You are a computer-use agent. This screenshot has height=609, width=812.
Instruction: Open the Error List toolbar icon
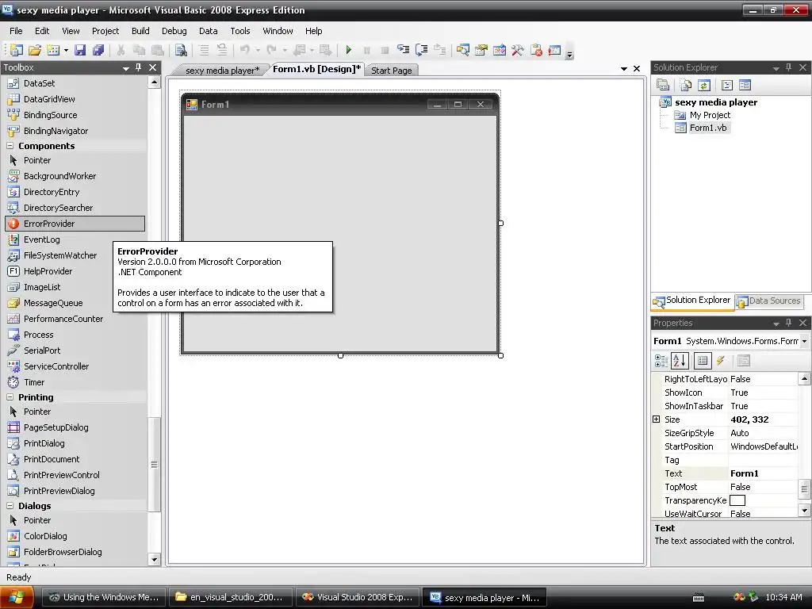pyautogui.click(x=536, y=50)
